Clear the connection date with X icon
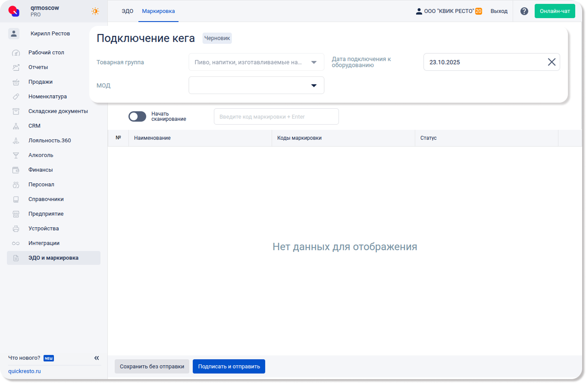This screenshot has height=383, width=586. pos(552,62)
